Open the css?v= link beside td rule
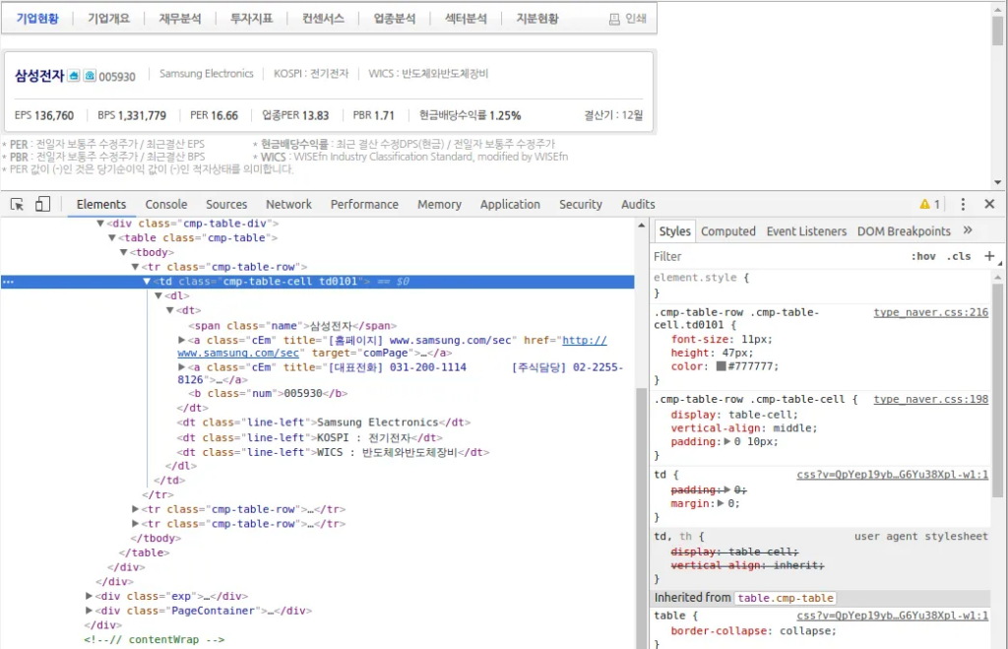The image size is (1008, 649). click(x=892, y=475)
